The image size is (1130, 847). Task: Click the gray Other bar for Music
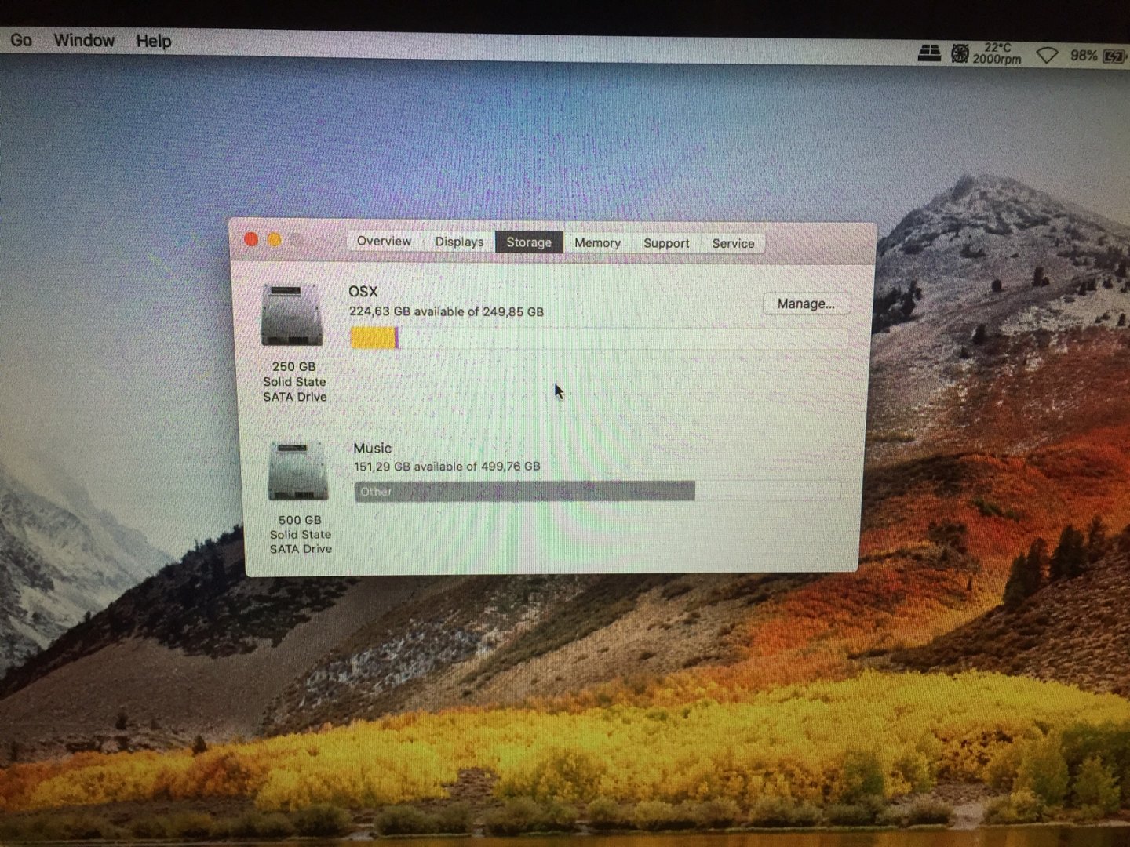pyautogui.click(x=524, y=492)
